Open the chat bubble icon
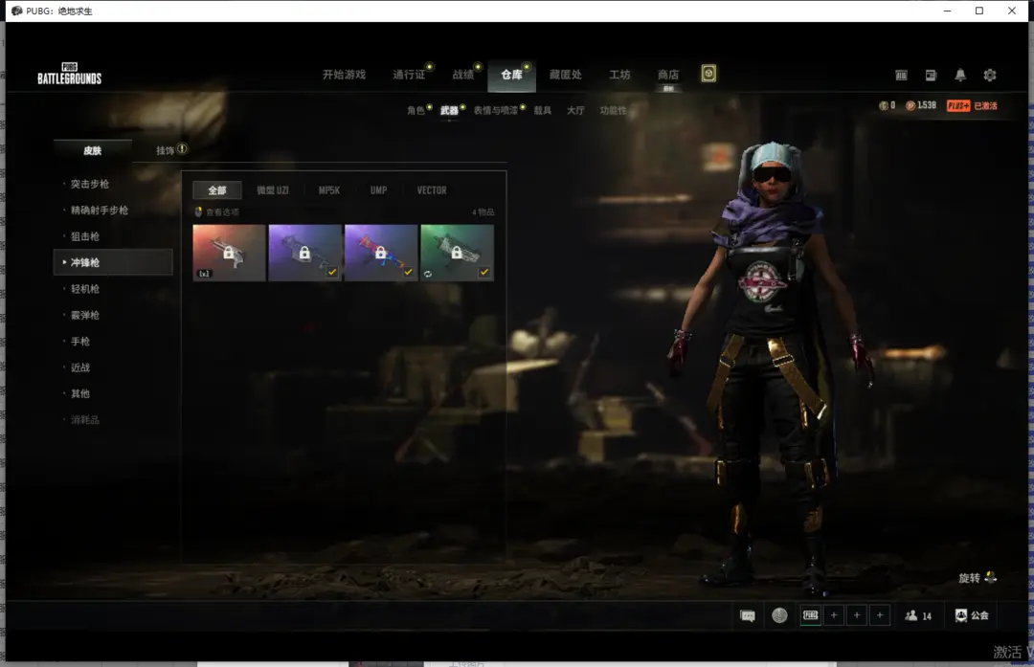The height and width of the screenshot is (667, 1034). coord(748,615)
